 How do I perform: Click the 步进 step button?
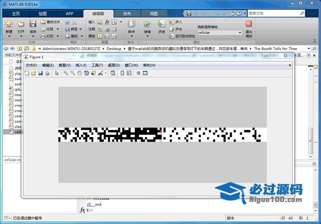(162, 26)
